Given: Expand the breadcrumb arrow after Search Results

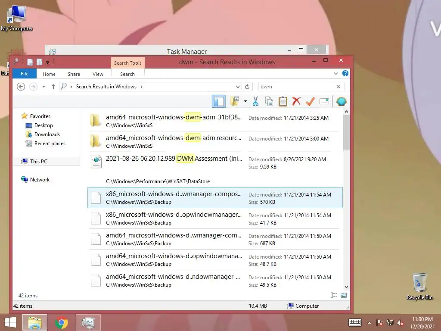Looking at the screenshot, I should click(x=141, y=87).
